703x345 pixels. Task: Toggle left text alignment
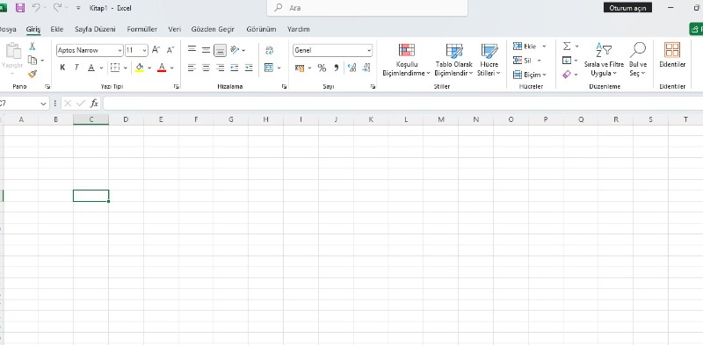[x=192, y=68]
